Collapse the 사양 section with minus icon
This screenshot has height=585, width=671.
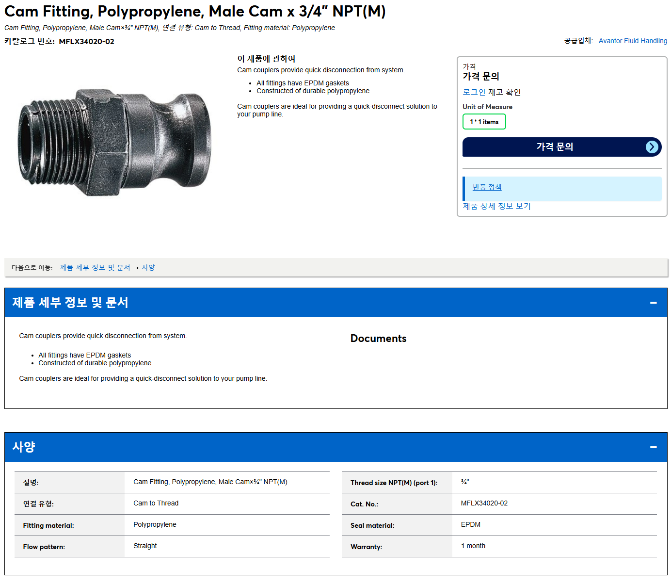[x=653, y=447]
